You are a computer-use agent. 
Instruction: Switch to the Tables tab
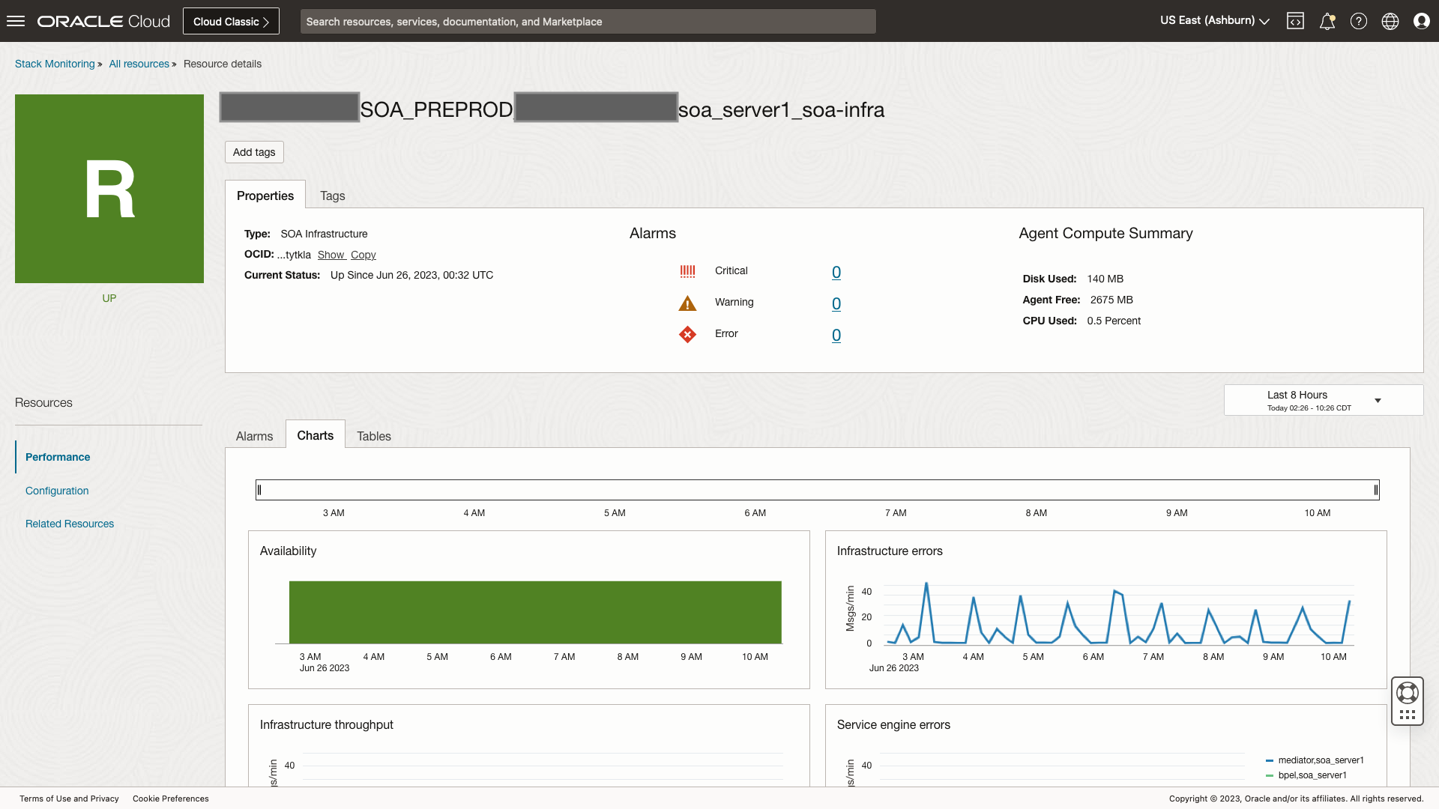[373, 436]
